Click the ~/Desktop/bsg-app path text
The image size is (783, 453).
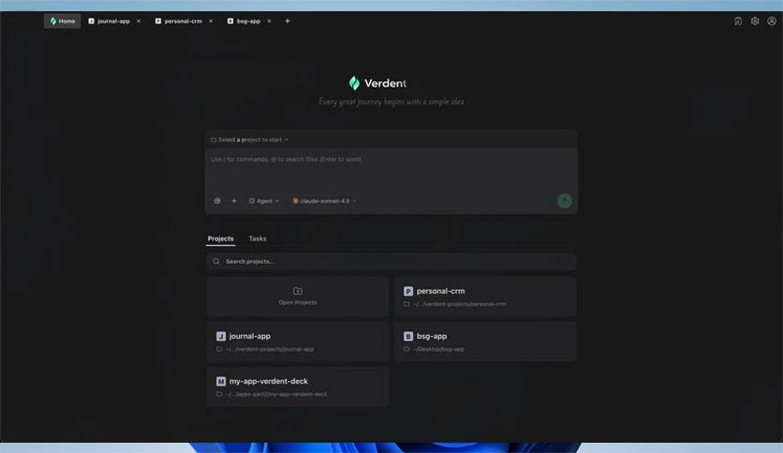[439, 349]
